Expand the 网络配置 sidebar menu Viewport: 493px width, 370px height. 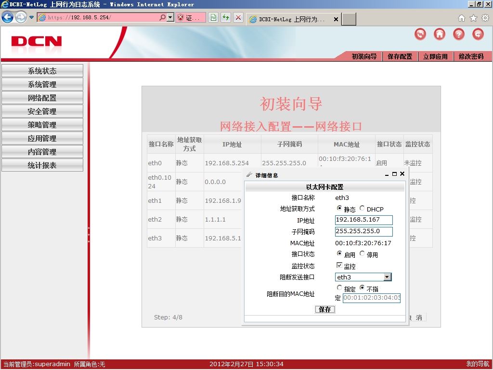pos(42,98)
